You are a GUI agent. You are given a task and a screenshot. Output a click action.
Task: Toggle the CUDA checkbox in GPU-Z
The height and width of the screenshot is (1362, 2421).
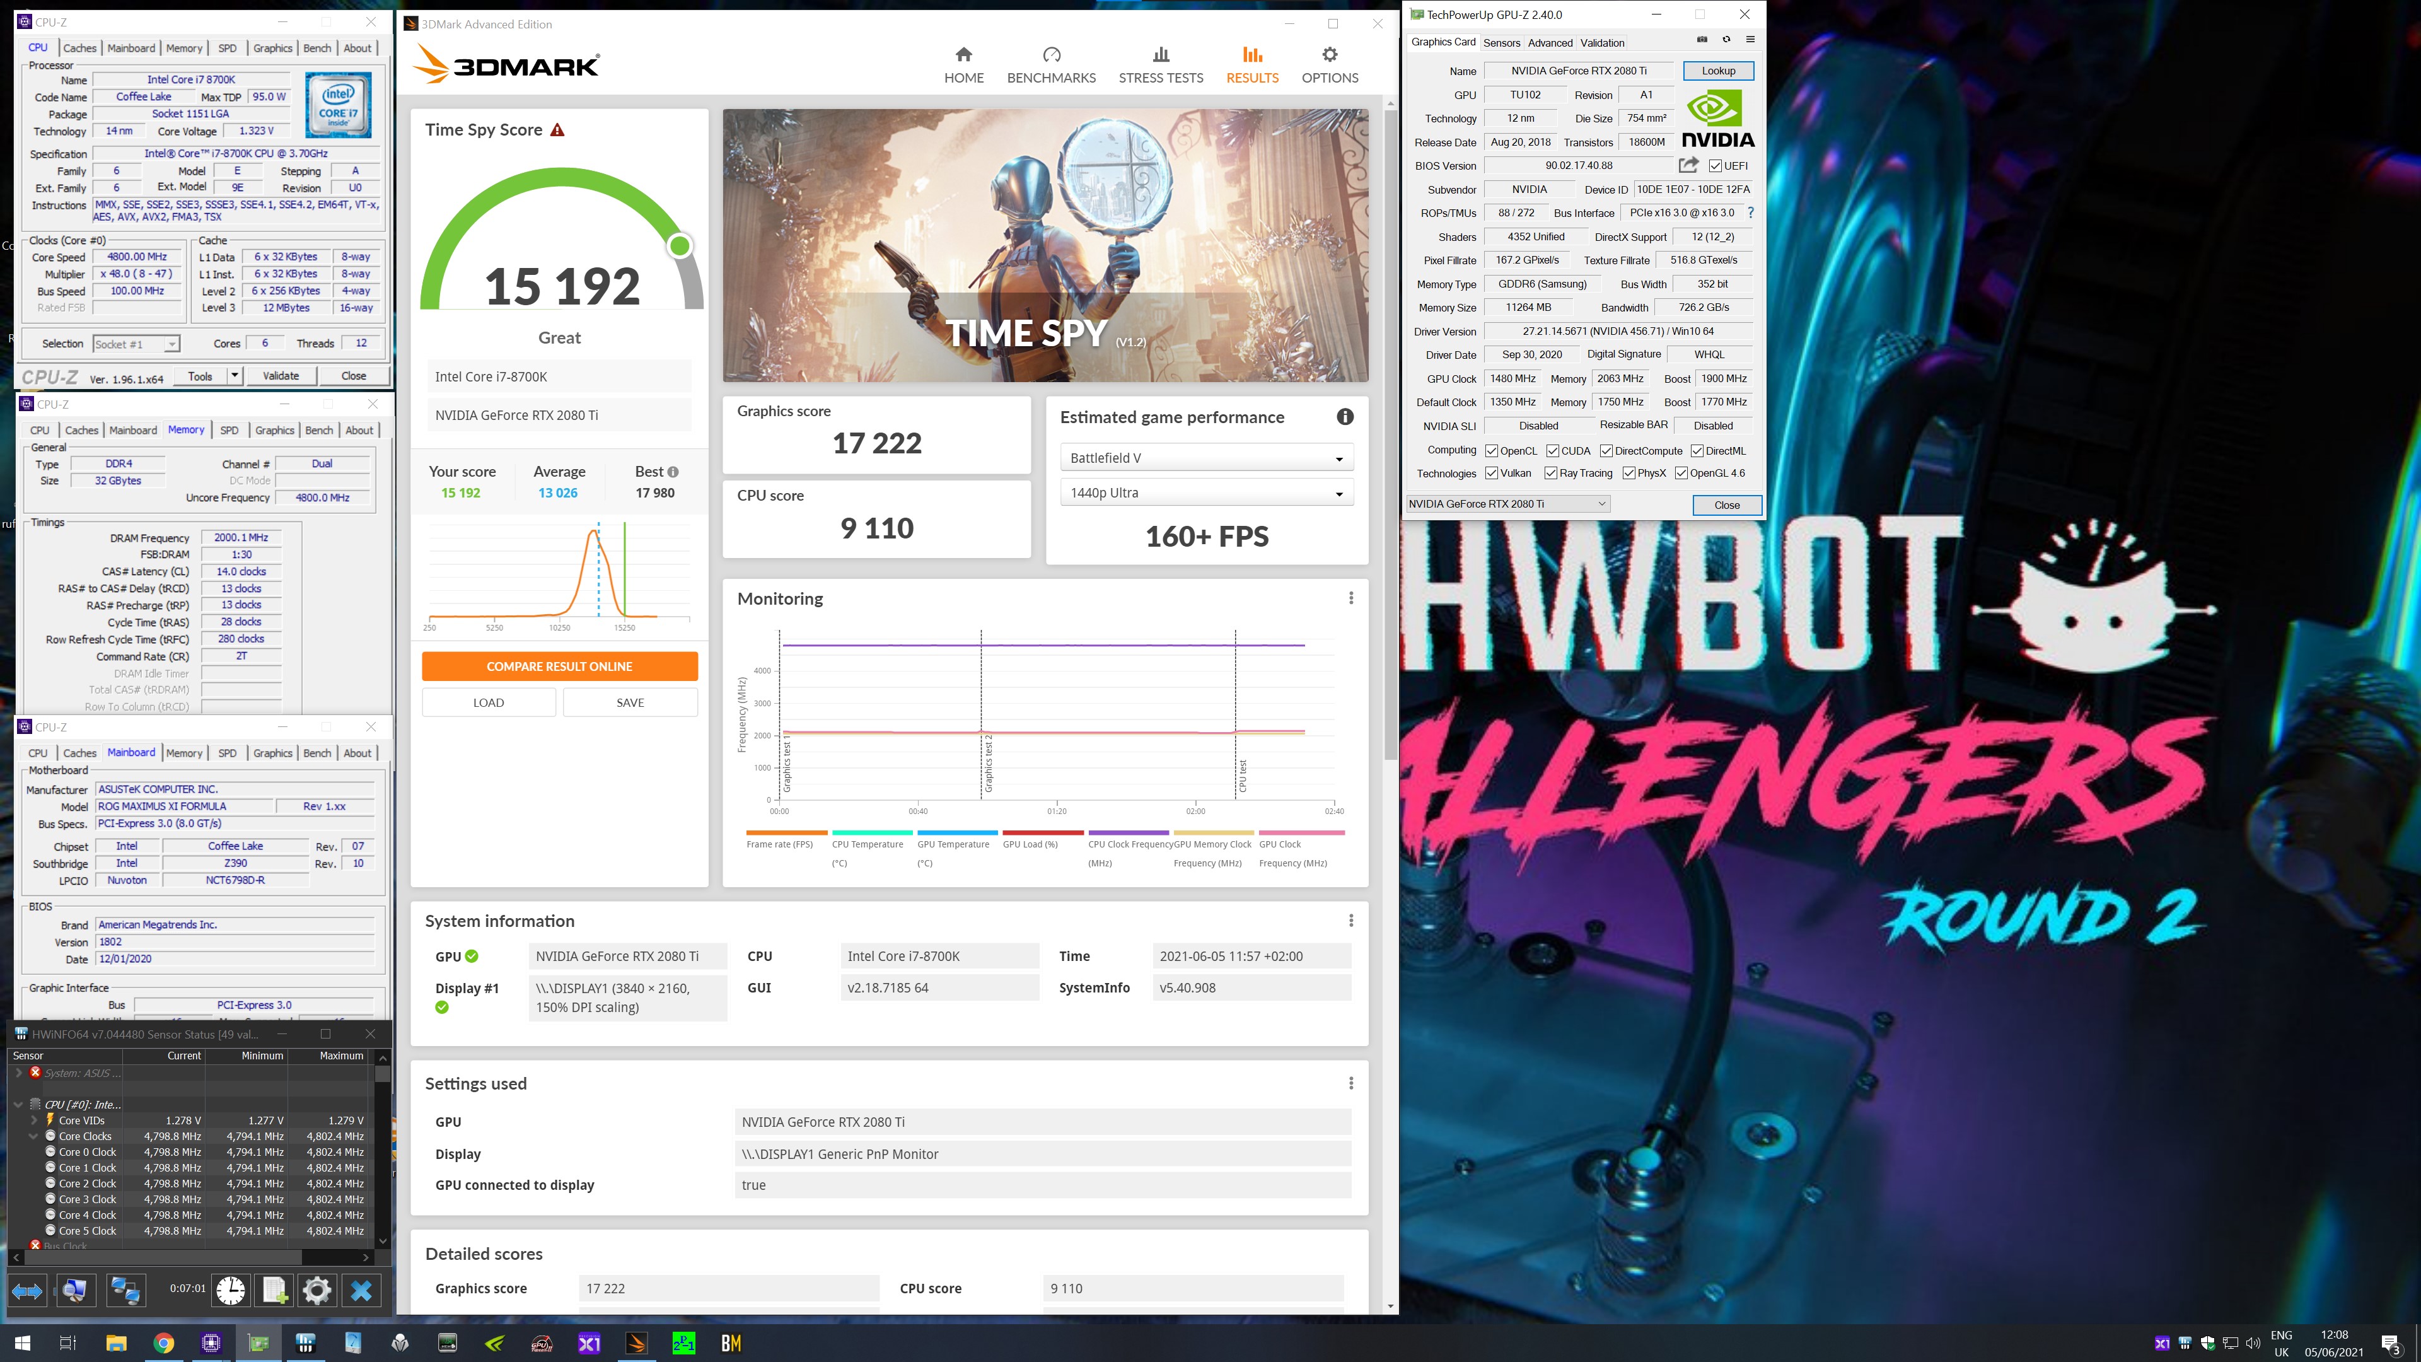coord(1553,451)
